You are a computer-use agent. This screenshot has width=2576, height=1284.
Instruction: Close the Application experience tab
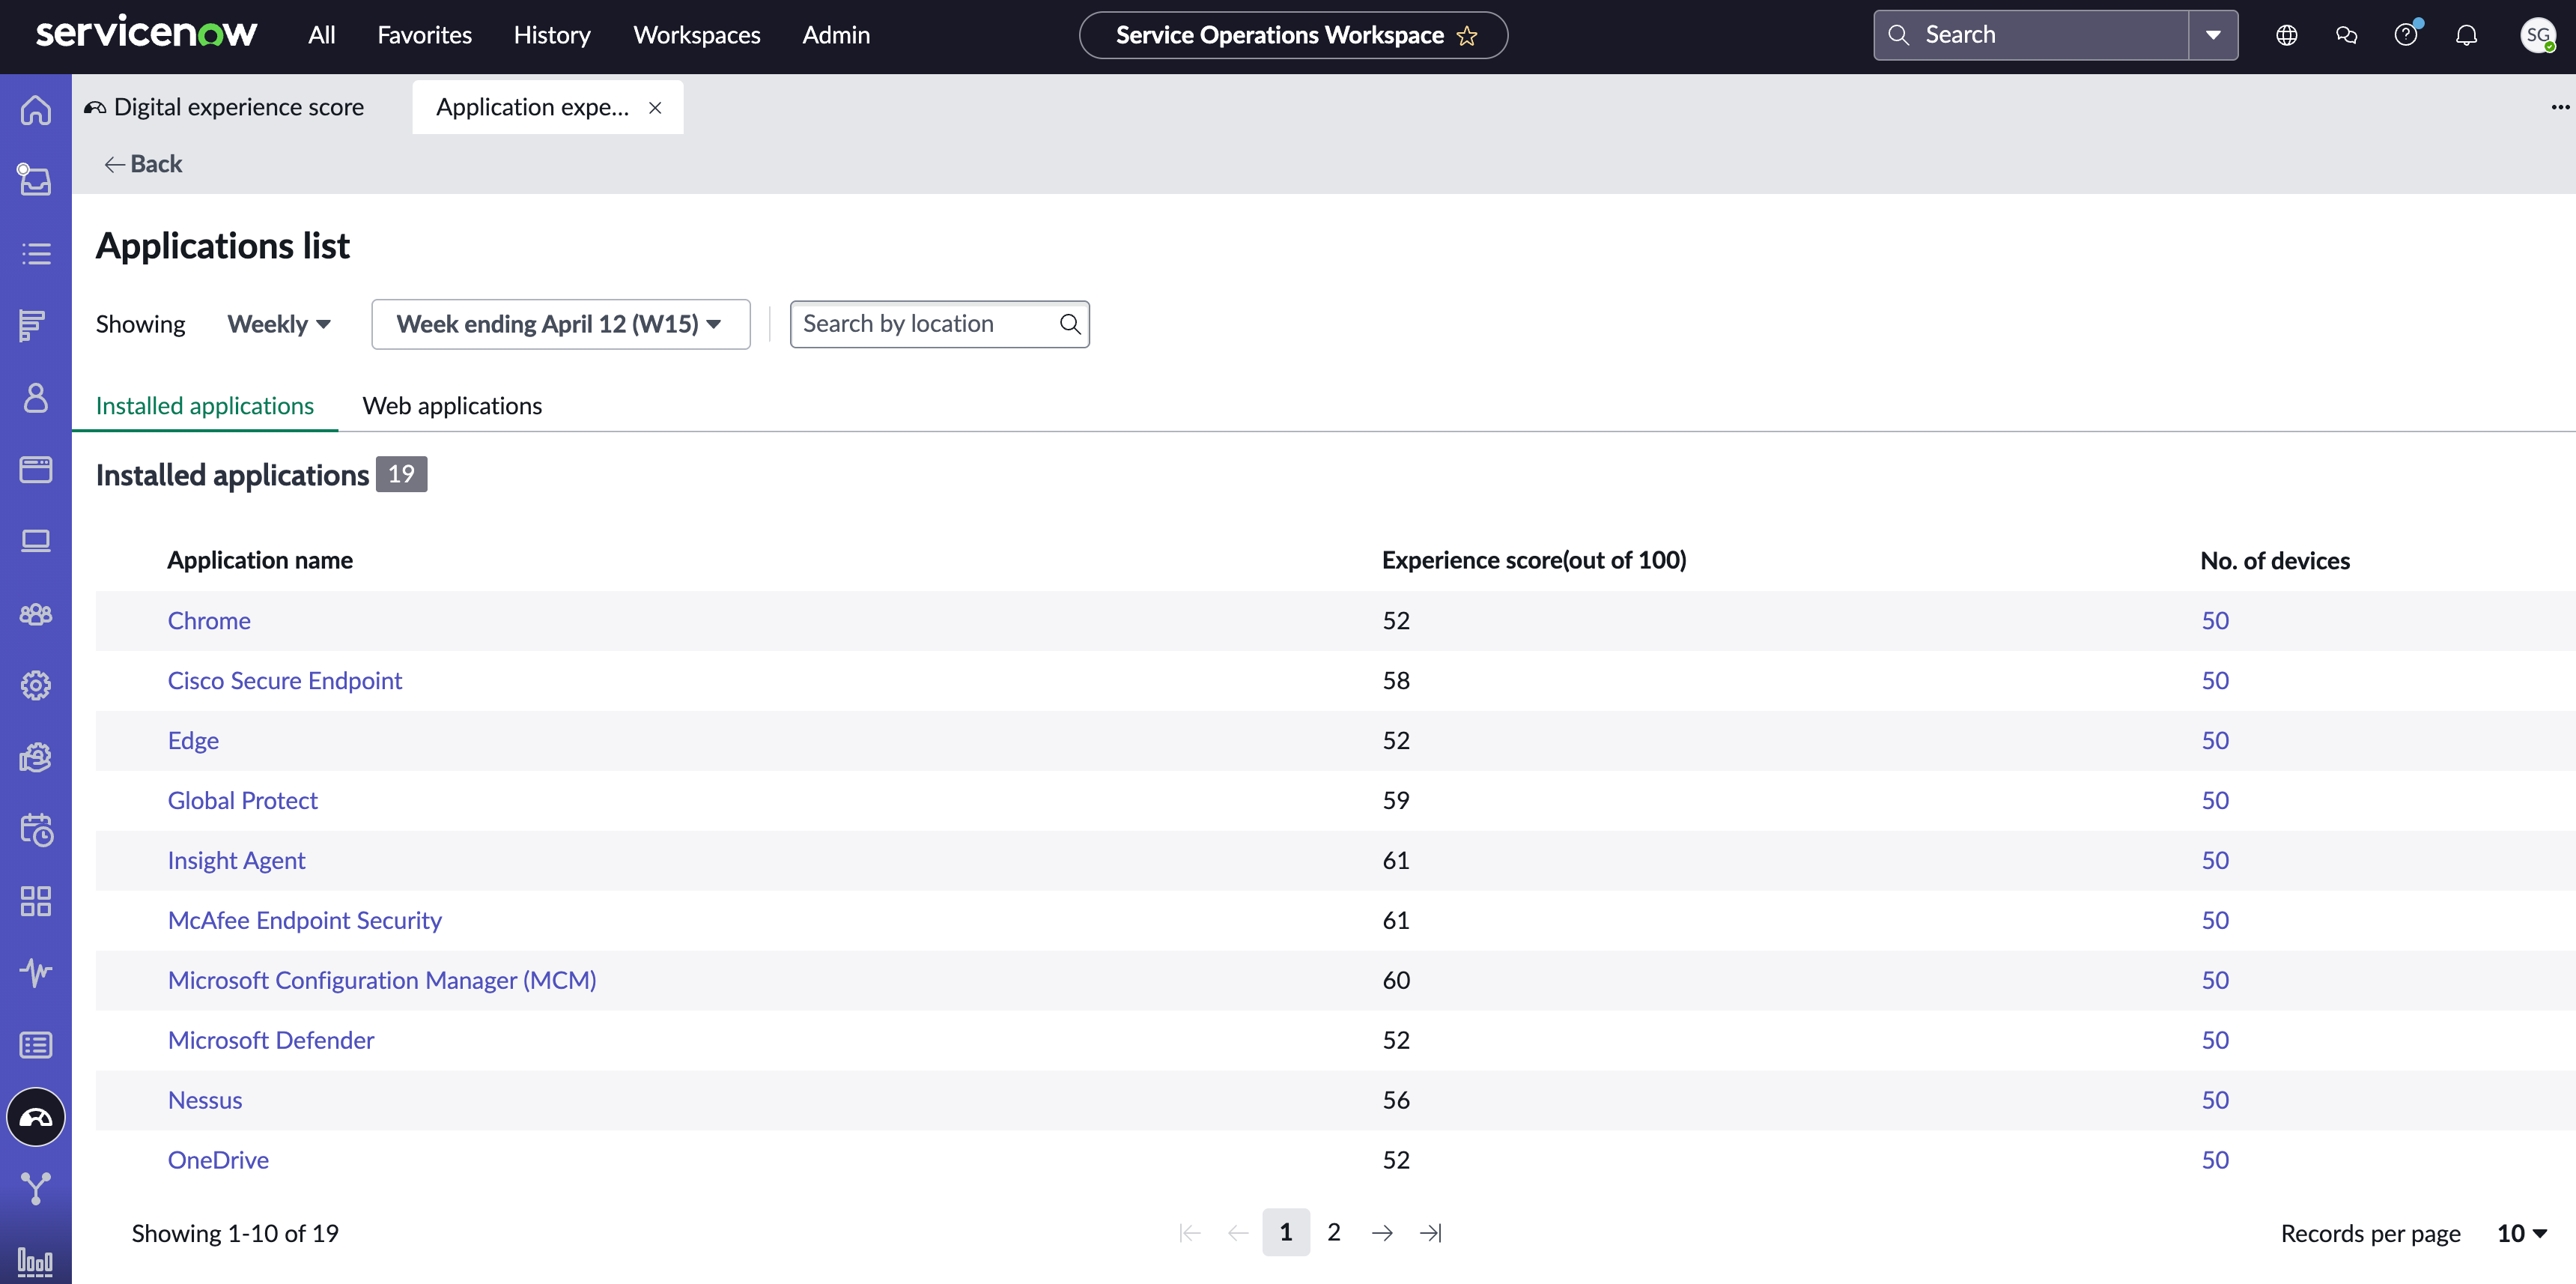tap(655, 108)
